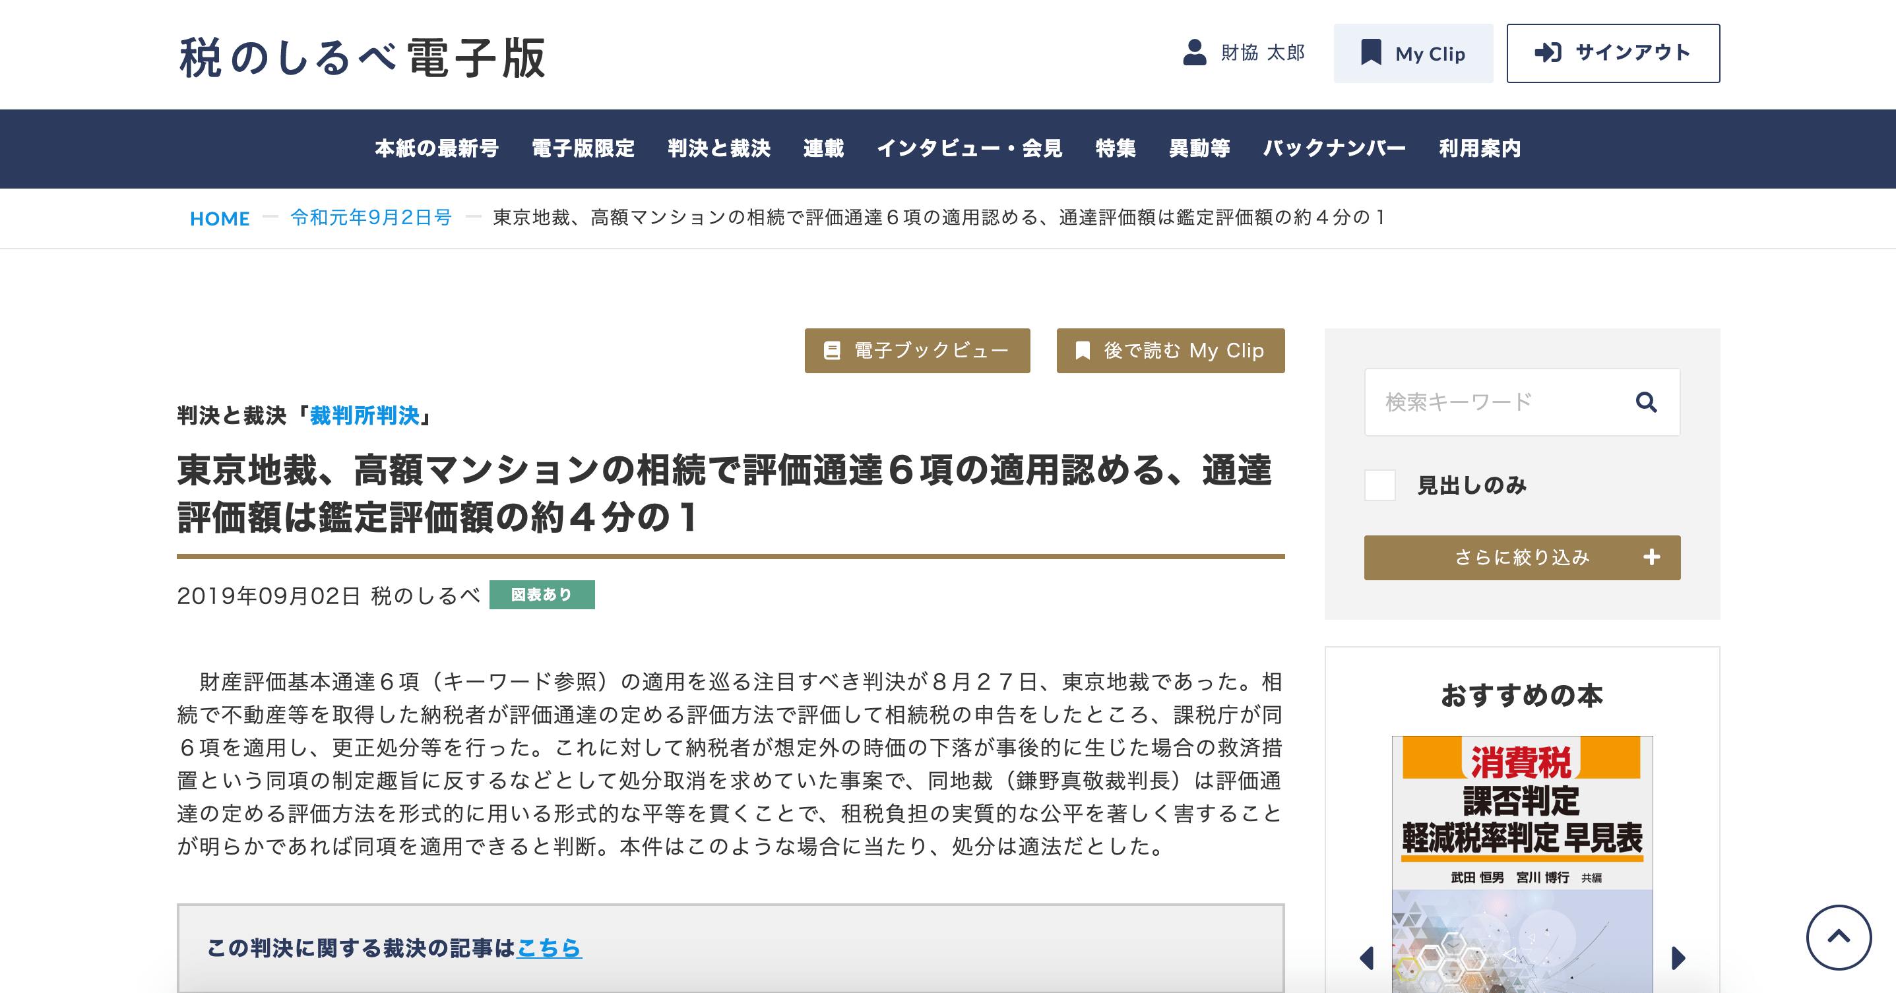Open 令和元年9月2日号 breadcrumb link

tap(371, 218)
